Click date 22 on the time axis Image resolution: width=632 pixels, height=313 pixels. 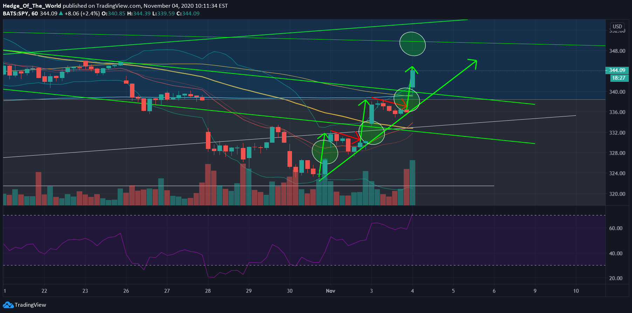tap(44, 291)
